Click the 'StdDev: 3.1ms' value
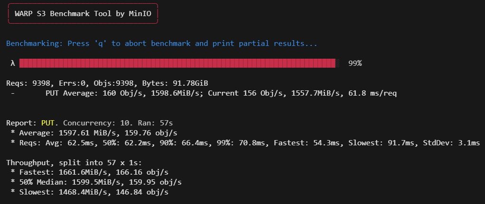The image size is (485, 204). click(x=454, y=142)
